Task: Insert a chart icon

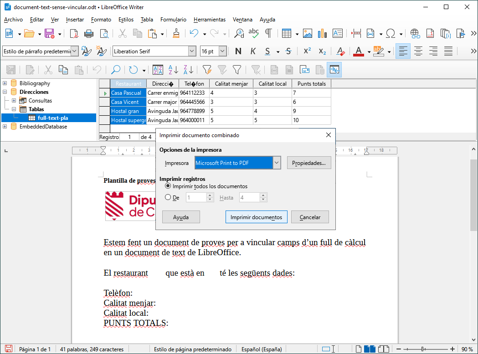Action: pos(322,34)
